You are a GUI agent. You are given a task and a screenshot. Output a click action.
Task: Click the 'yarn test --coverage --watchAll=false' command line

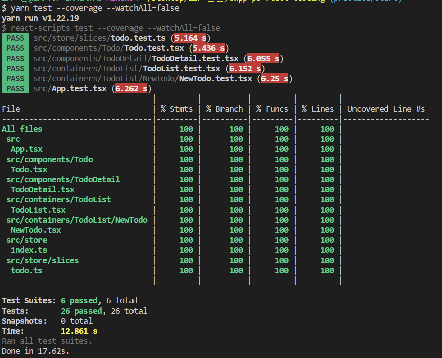coord(90,8)
